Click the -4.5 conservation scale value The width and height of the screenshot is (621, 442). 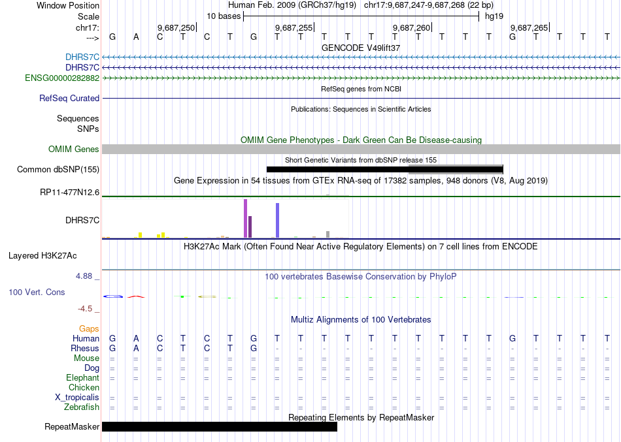click(x=85, y=309)
